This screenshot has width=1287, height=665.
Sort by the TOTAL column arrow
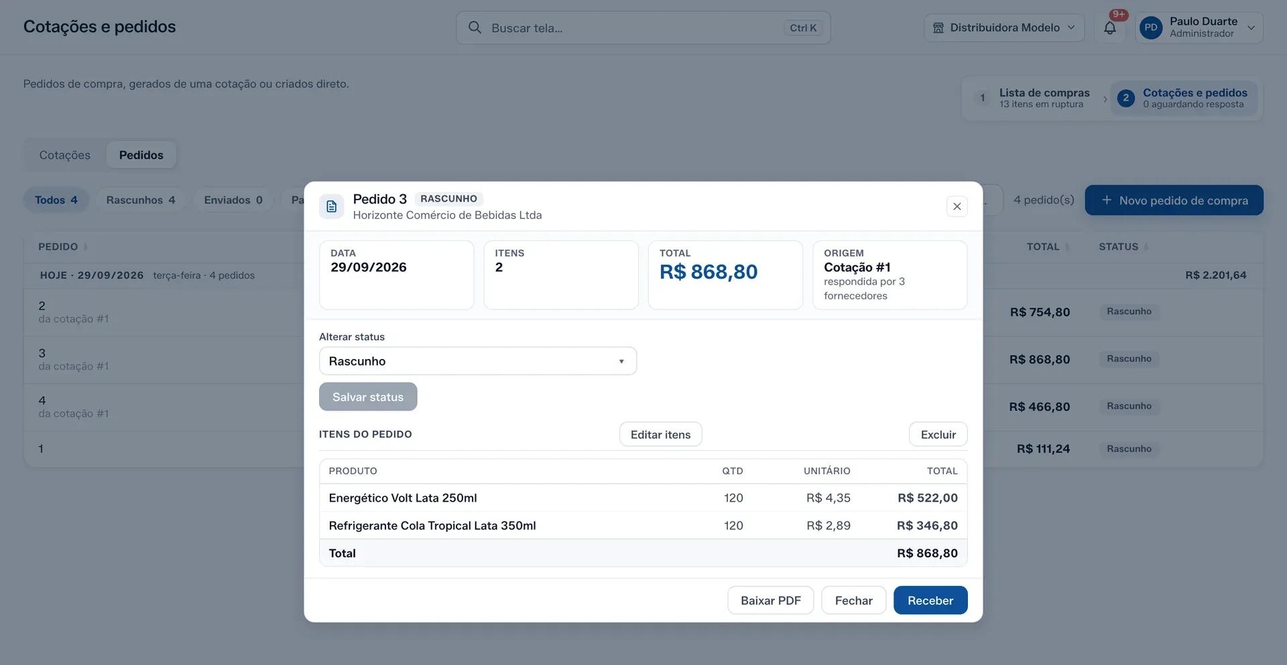pos(1067,247)
